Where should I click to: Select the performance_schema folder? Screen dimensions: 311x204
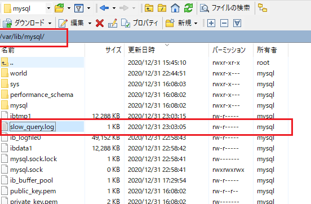tap(42, 95)
